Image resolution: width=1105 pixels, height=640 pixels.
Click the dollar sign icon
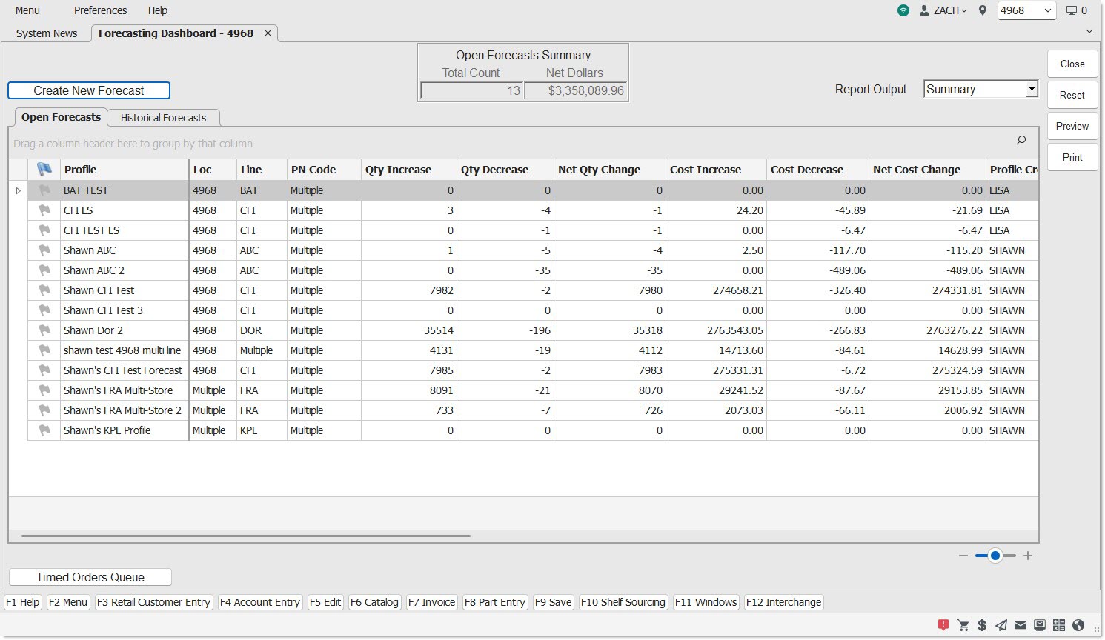pyautogui.click(x=982, y=625)
